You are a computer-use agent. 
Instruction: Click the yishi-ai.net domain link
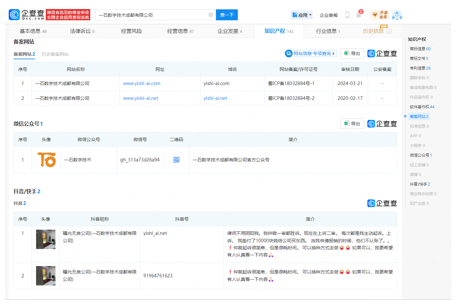215,98
